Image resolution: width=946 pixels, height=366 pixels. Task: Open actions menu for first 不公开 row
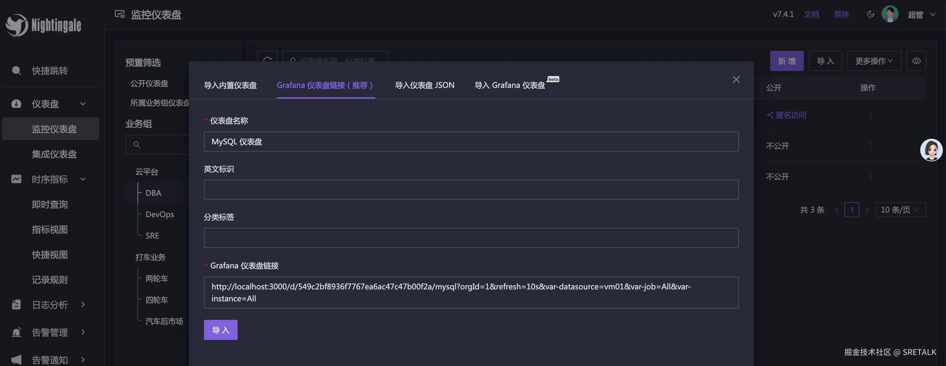point(870,146)
